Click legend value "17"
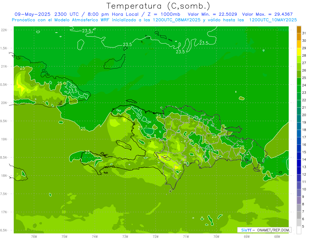 (304, 137)
